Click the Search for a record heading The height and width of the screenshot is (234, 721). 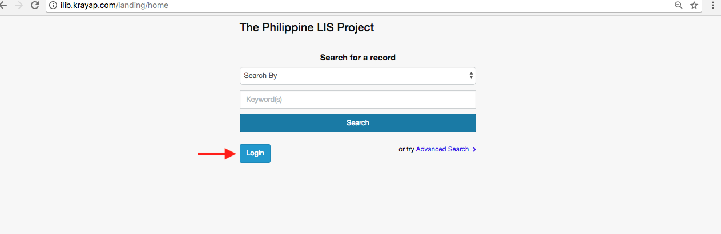pyautogui.click(x=357, y=58)
